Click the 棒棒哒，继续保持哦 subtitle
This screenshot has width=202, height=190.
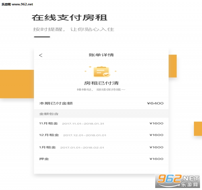[x=101, y=90]
